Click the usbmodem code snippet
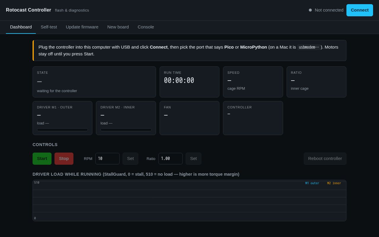379x237 pixels. coord(309,47)
